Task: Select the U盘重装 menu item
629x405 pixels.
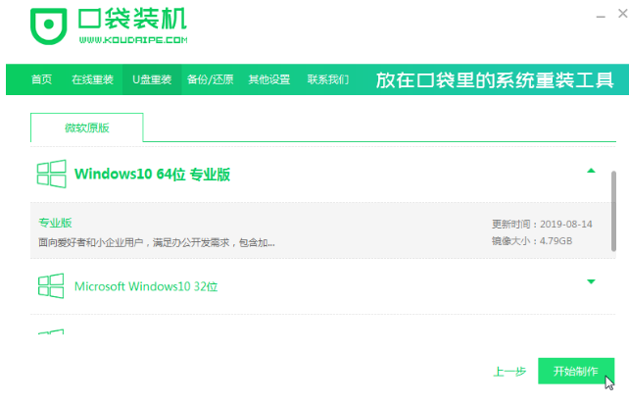Action: click(152, 79)
